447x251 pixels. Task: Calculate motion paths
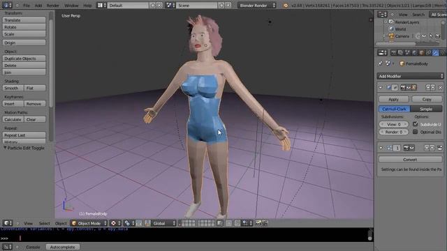tap(13, 119)
